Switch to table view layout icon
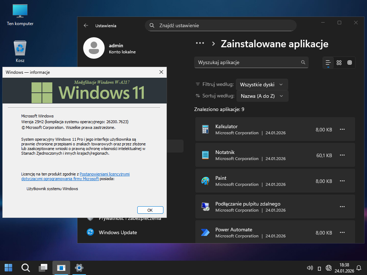Viewport: 367px width, 275px height. tap(349, 63)
